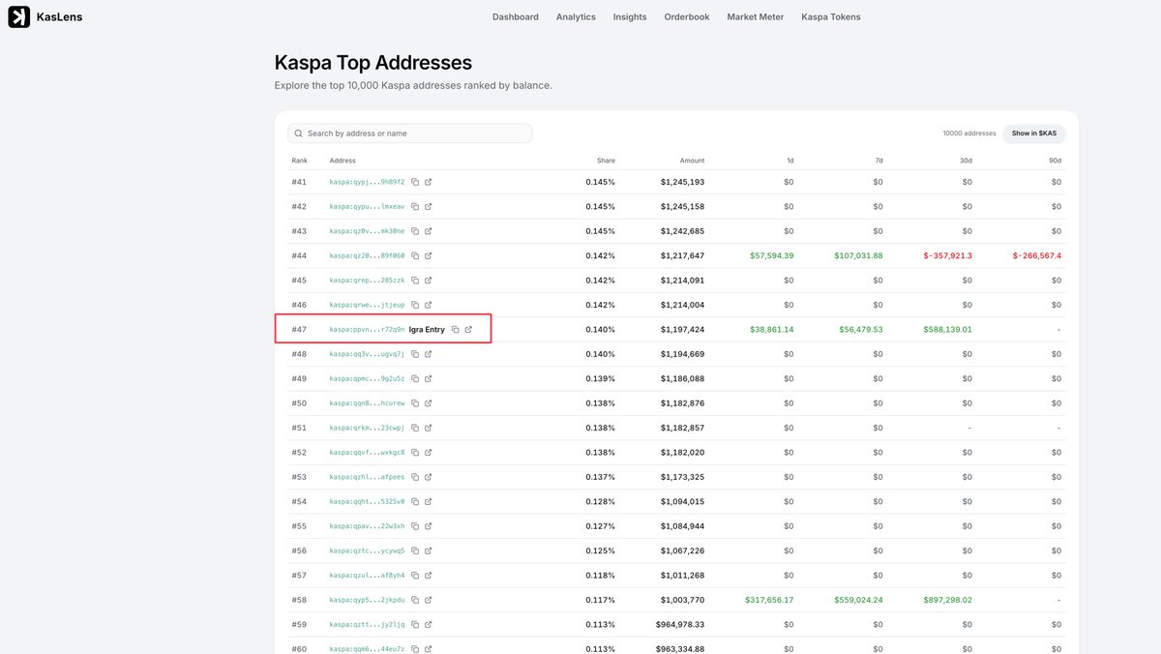Open external link in row #51
The width and height of the screenshot is (1161, 654).
tap(429, 428)
